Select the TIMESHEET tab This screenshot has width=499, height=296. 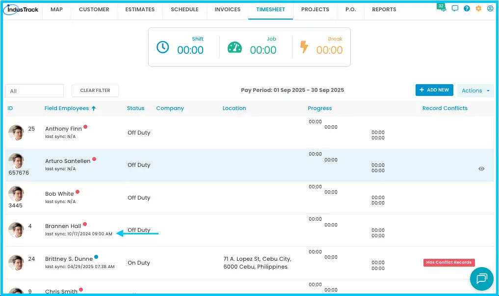270,9
